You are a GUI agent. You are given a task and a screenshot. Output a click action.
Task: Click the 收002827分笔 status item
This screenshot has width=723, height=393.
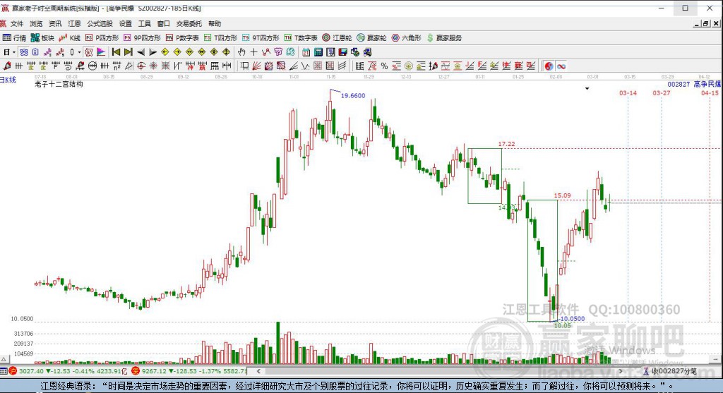pos(670,371)
